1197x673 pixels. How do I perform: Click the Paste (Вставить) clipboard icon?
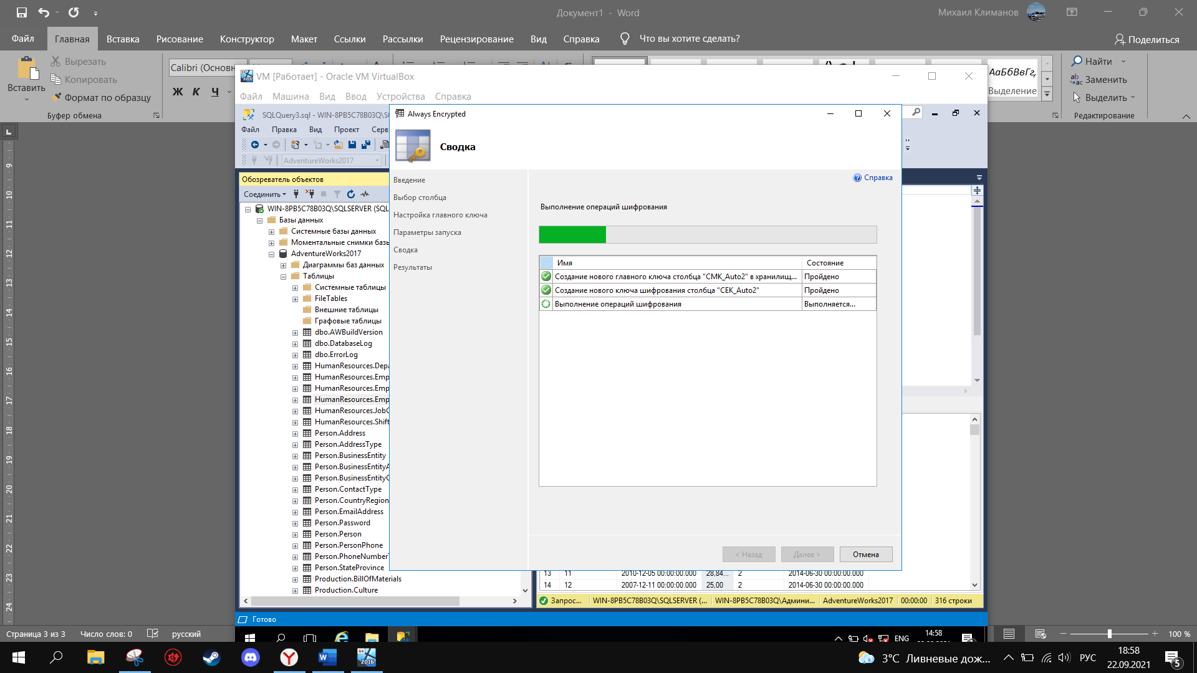(27, 69)
